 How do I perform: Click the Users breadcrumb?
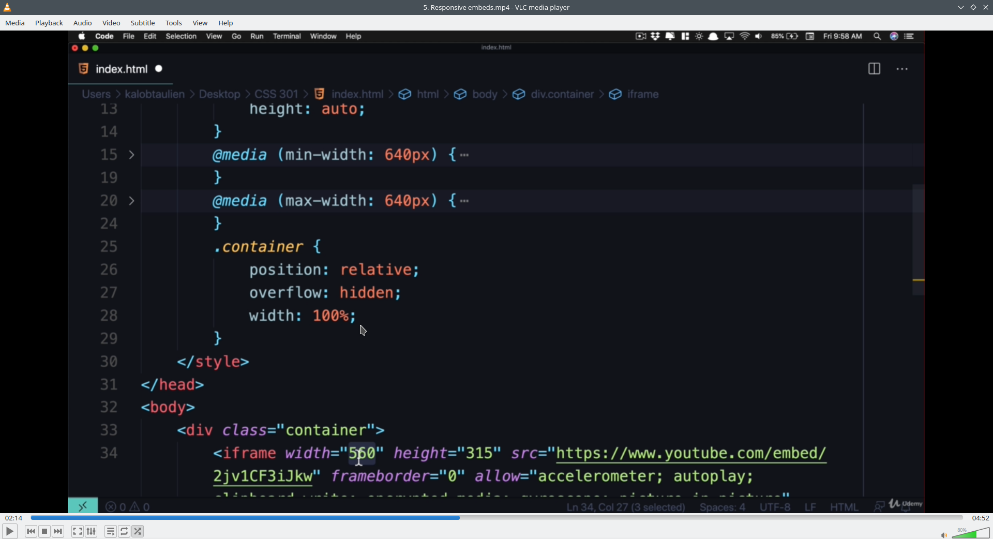point(96,94)
